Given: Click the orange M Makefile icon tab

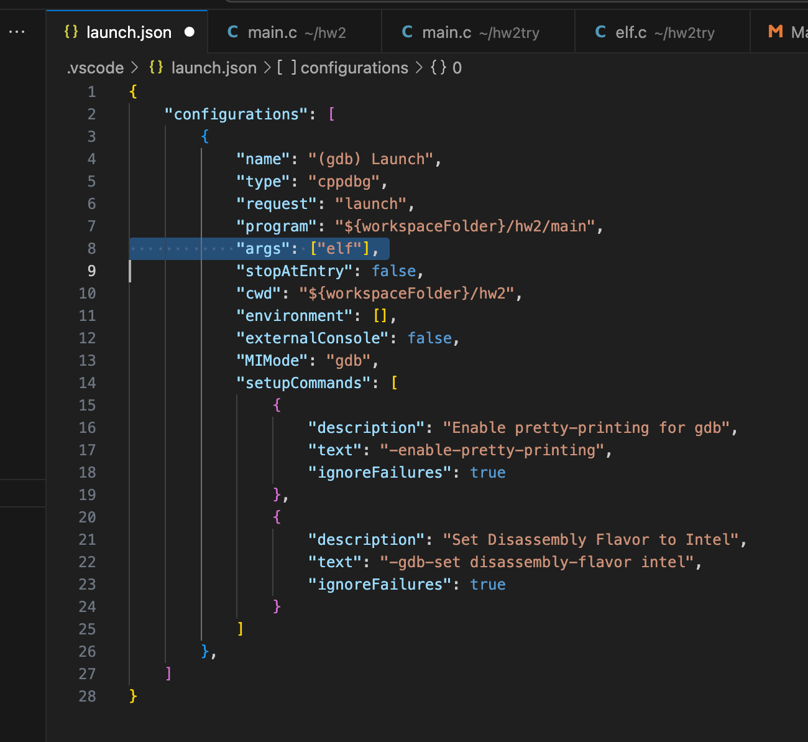Looking at the screenshot, I should point(775,32).
